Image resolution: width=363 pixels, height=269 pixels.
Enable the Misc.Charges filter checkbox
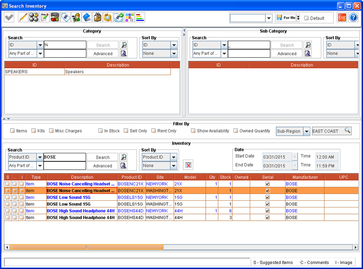pos(51,131)
